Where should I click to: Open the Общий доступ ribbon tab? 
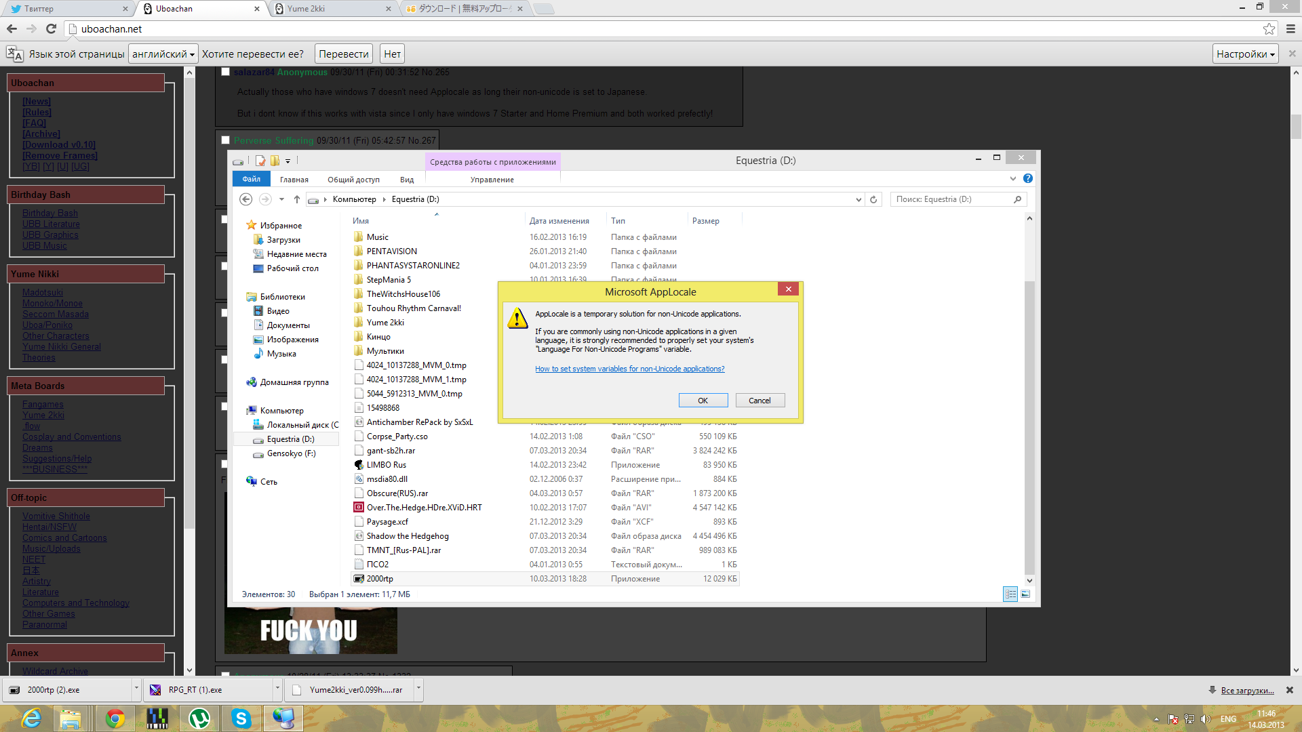click(x=353, y=180)
